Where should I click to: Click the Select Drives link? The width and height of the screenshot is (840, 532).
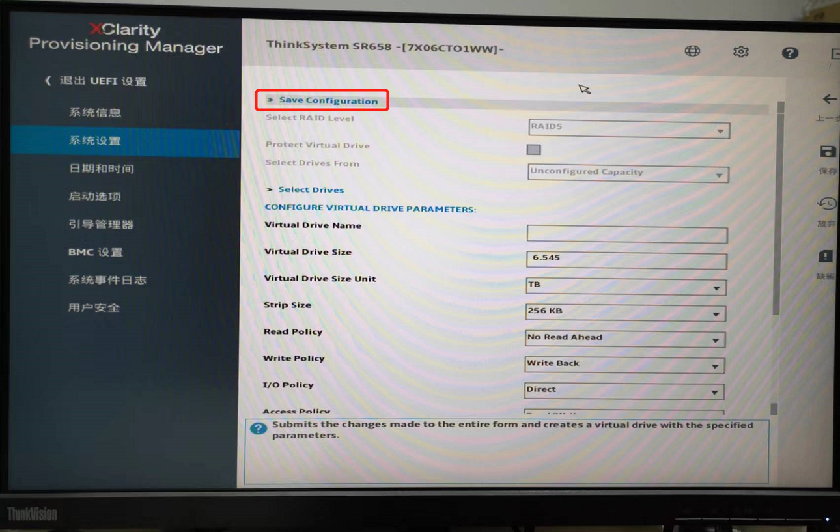pyautogui.click(x=311, y=189)
